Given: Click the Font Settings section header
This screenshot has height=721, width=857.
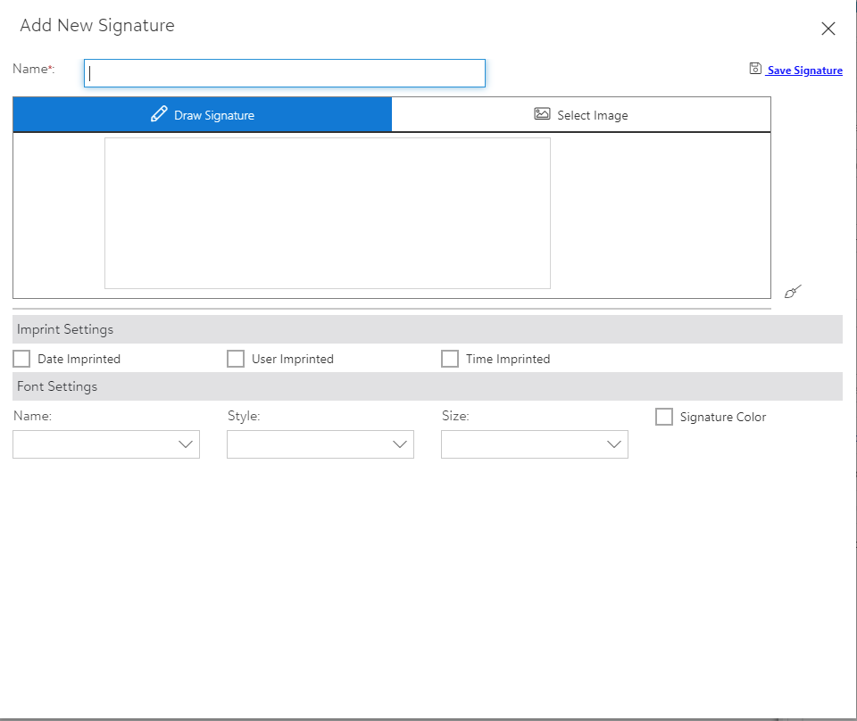Looking at the screenshot, I should (x=57, y=386).
